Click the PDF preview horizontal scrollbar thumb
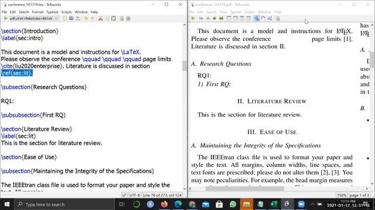Viewport: 375px width, 210px height. click(x=245, y=188)
